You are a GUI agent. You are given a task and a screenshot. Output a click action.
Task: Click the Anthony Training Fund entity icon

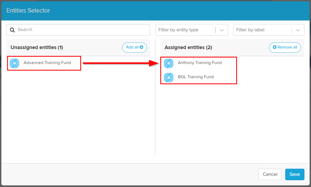pyautogui.click(x=169, y=63)
